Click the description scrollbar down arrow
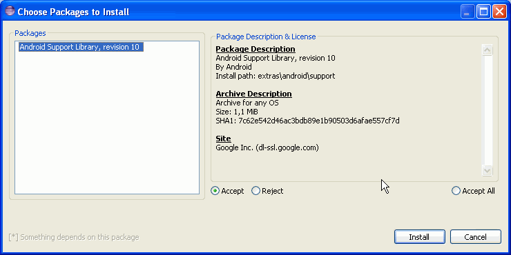The width and height of the screenshot is (511, 255). click(488, 170)
